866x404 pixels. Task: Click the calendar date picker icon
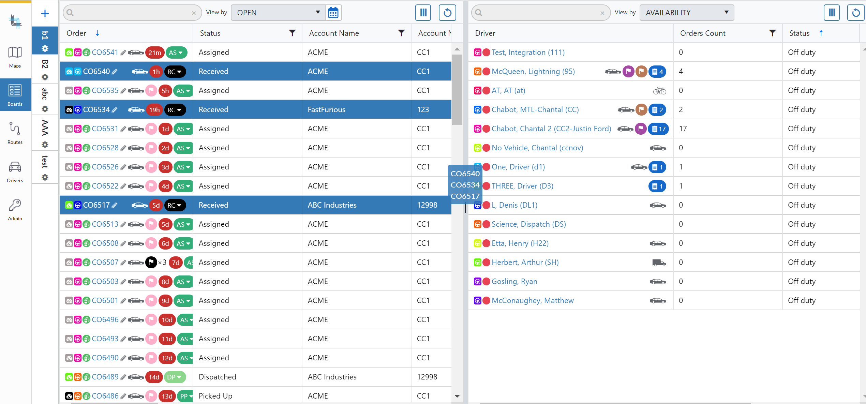click(333, 13)
